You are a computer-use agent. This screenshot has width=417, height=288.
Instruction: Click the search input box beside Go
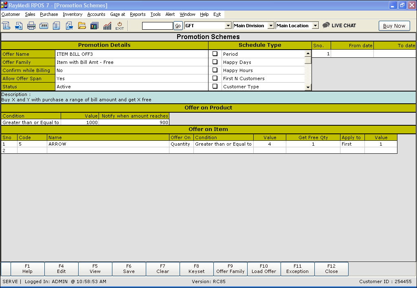pyautogui.click(x=157, y=26)
